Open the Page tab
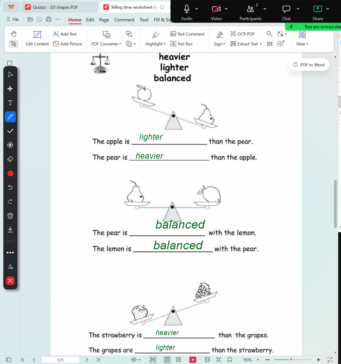Image resolution: width=341 pixels, height=364 pixels. click(x=104, y=20)
